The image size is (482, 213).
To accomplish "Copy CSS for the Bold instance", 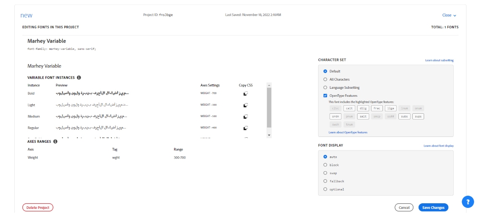I will click(x=245, y=93).
